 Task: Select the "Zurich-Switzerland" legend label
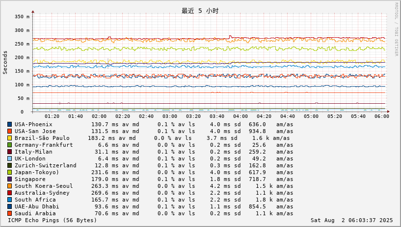click(46, 165)
